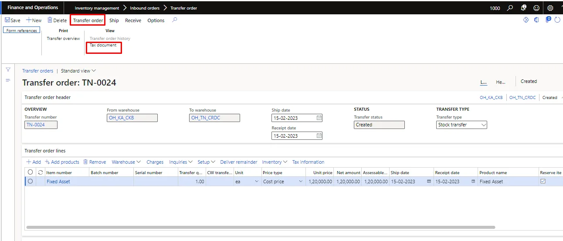Screen dimensions: 563x241
Task: Open the filter funnel pane
Action: coord(8,70)
